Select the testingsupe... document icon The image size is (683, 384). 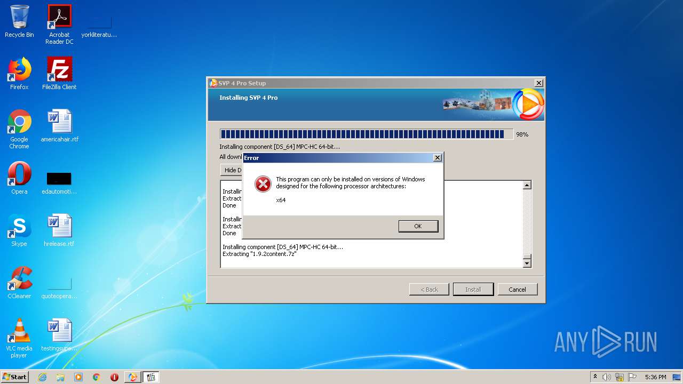coord(59,335)
